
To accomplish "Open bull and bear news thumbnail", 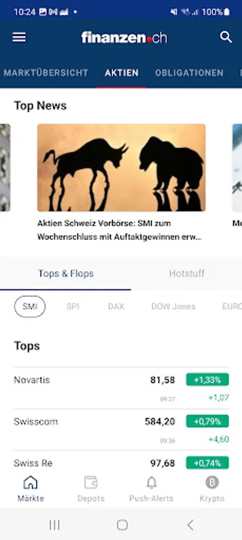I will (122, 167).
